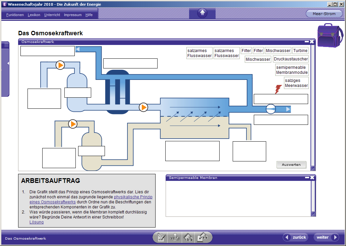Viewport: 346px width, 246px height.
Task: Click the media upload camera icon
Action: tap(174, 238)
